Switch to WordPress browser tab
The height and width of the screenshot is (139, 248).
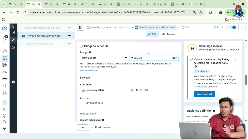[106, 4]
